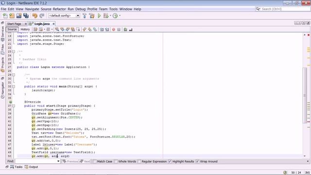The height and width of the screenshot is (175, 311).
Task: Open the Output window button
Action: (31, 167)
